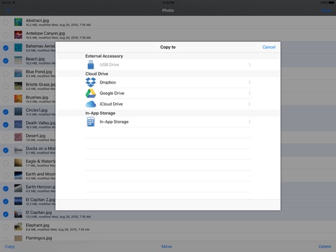The width and height of the screenshot is (336, 252).
Task: Select the Flamingos.jpg file name
Action: [39, 238]
